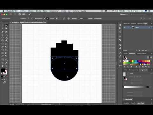Viewport: 153px width, 115px height.
Task: Select the Eyedropper tool
Action: point(3,56)
